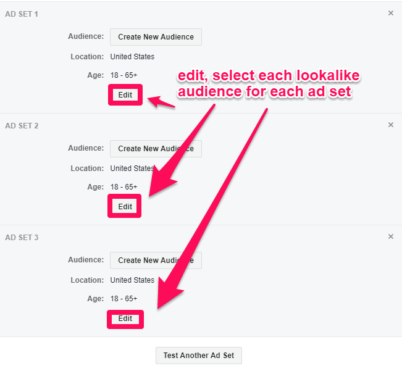
Task: Click the AD SET 2 section title
Action: click(22, 126)
